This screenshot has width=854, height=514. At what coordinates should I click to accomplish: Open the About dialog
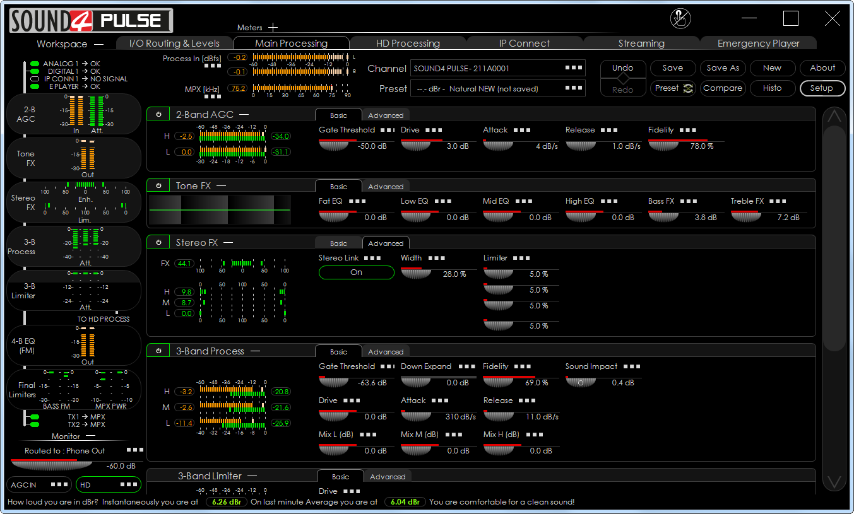822,68
